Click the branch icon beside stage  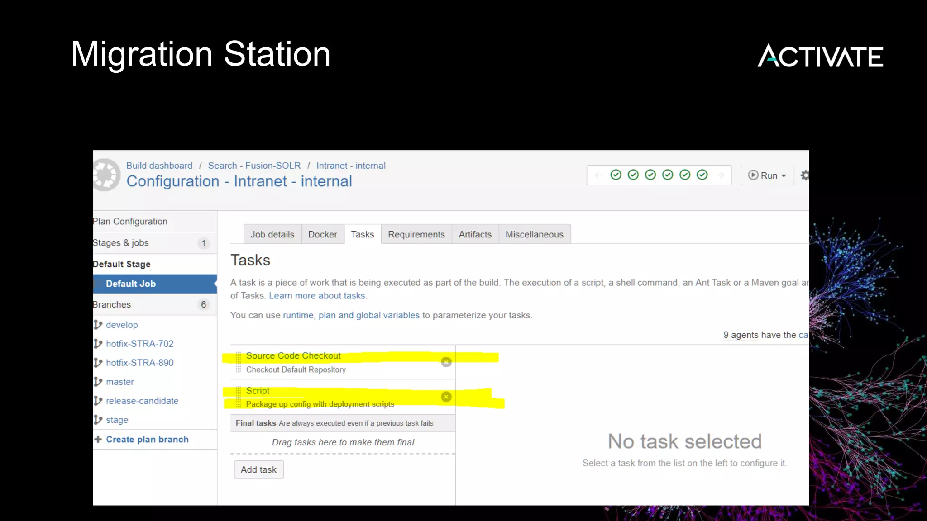tap(98, 420)
